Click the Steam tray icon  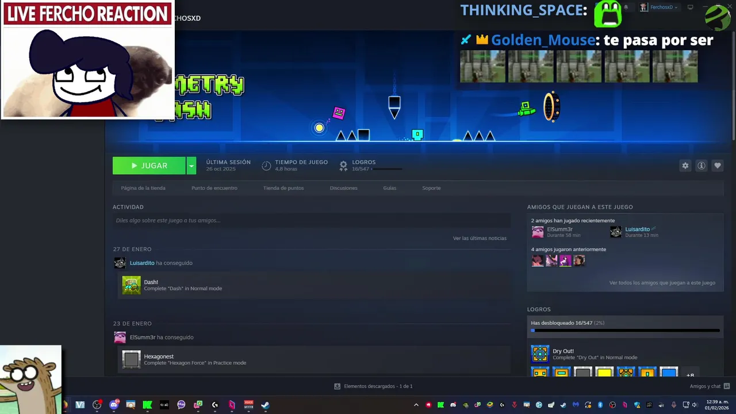coord(563,405)
